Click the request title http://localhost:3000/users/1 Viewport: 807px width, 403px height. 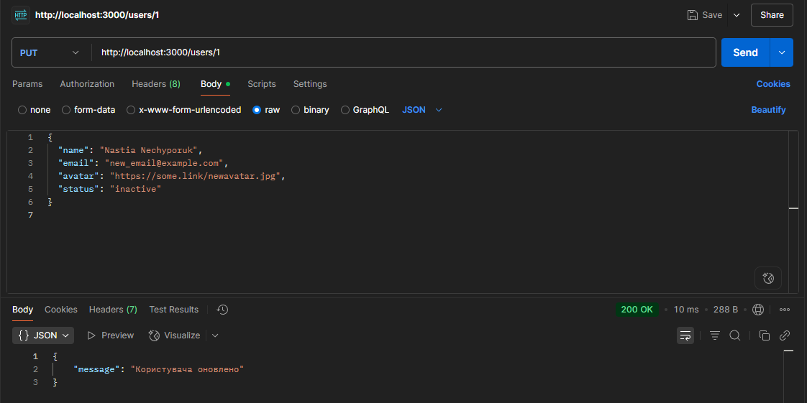(x=97, y=15)
